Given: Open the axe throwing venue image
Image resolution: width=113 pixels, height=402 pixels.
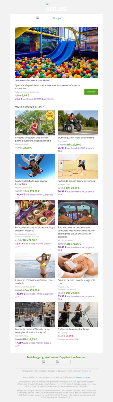Looking at the screenshot, I should (x=35, y=314).
